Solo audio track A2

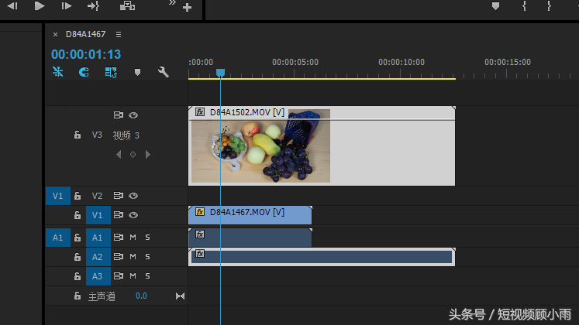(x=147, y=256)
